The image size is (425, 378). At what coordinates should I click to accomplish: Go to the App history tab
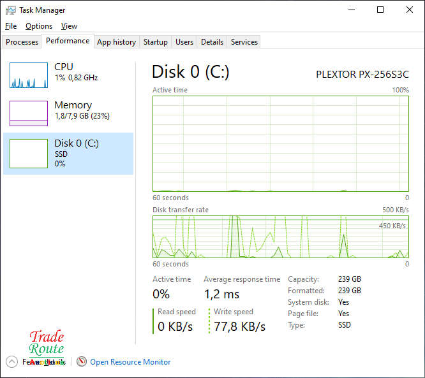pyautogui.click(x=116, y=42)
